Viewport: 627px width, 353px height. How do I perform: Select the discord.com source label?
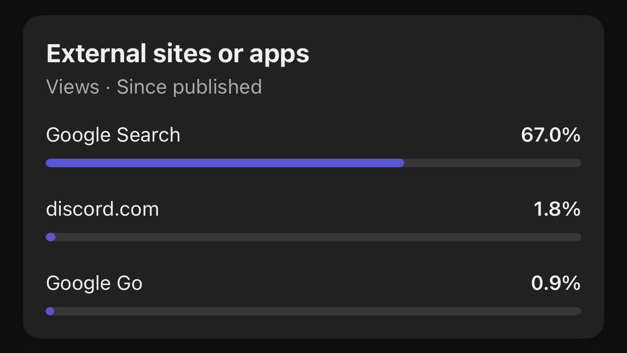point(103,209)
